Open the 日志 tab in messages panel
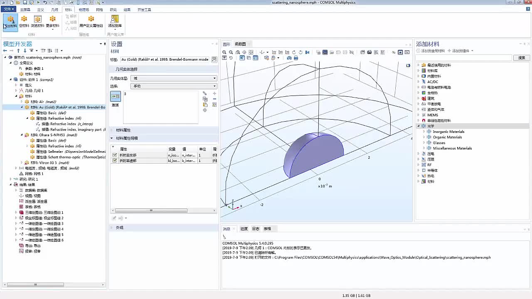This screenshot has width=532, height=299. tap(256, 229)
